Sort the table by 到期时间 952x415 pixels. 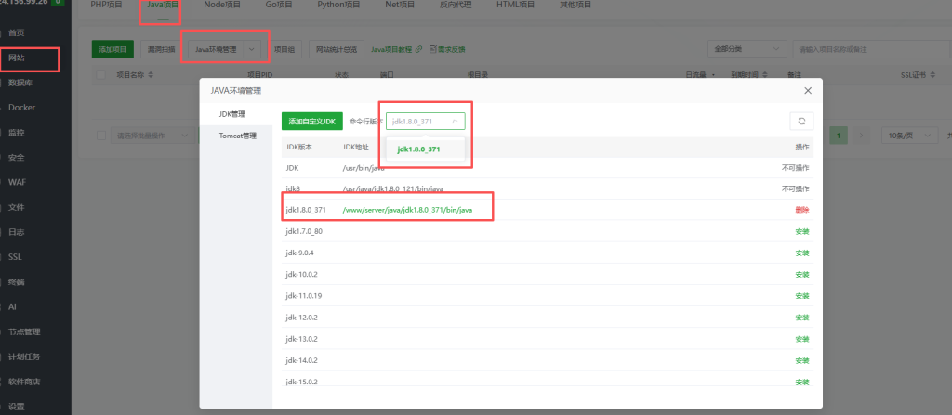(765, 75)
